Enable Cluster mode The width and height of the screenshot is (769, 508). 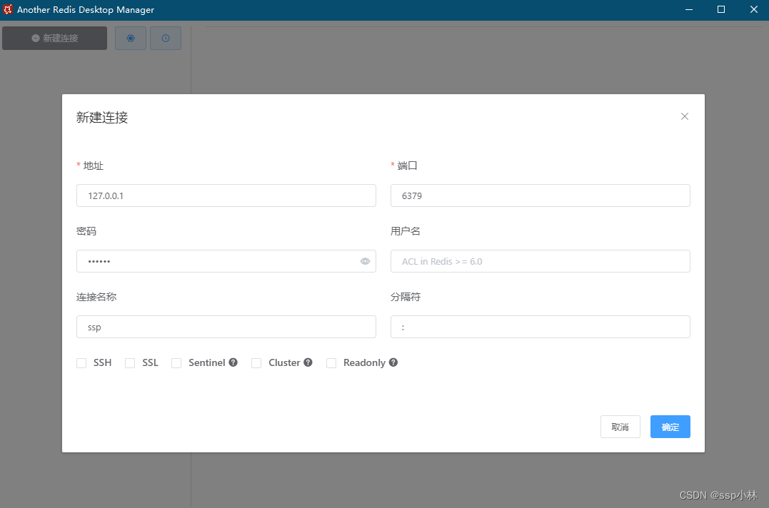(256, 362)
